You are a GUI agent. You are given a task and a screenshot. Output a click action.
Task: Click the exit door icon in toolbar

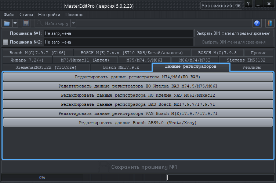tap(269, 23)
